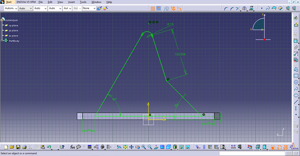Select the Circle tool in right toolbar
Viewport: 300px width, 156px height.
tap(296, 82)
